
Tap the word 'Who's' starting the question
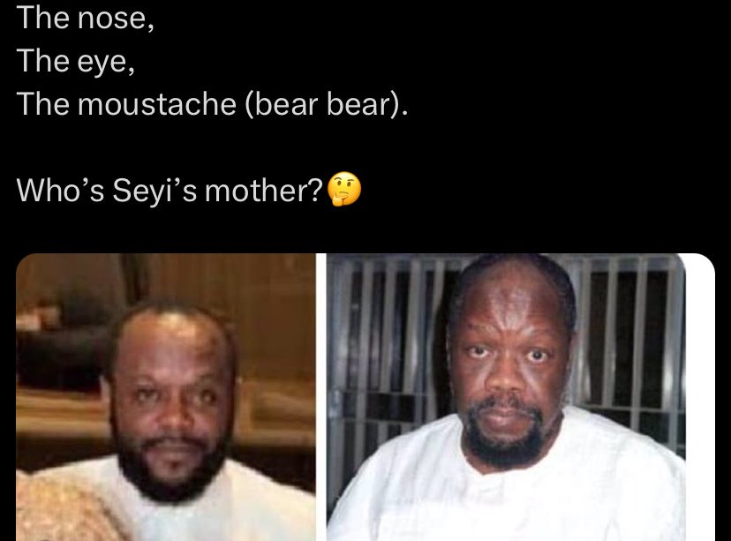click(x=60, y=190)
